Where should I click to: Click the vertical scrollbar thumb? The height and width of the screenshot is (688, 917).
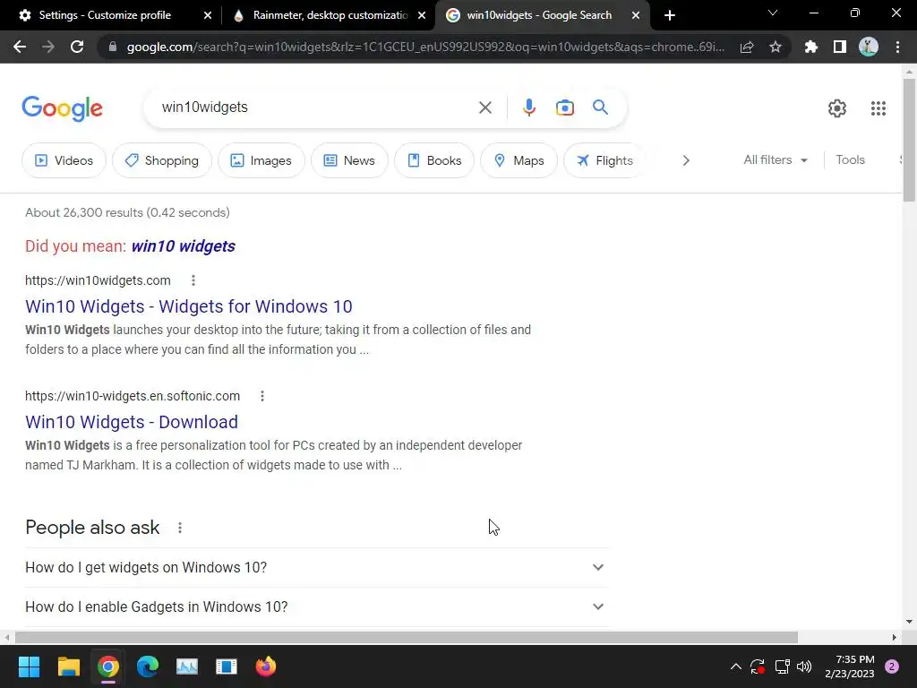(910, 139)
